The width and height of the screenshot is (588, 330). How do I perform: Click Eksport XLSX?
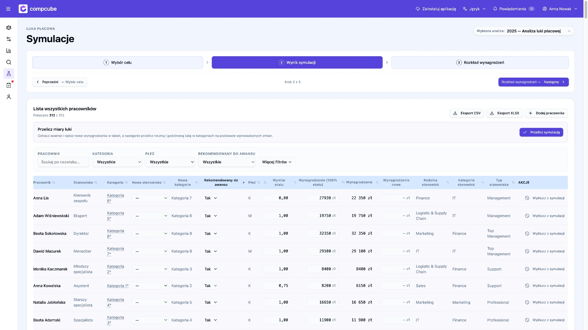pyautogui.click(x=504, y=113)
